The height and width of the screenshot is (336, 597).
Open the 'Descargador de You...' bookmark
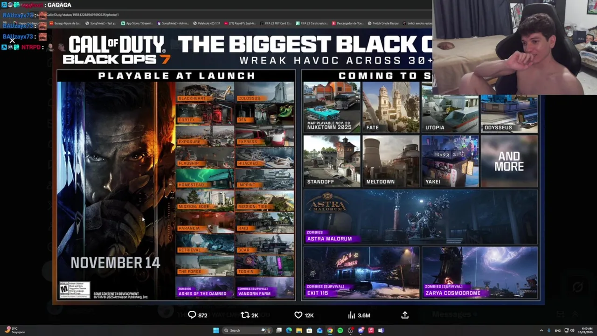click(x=348, y=23)
